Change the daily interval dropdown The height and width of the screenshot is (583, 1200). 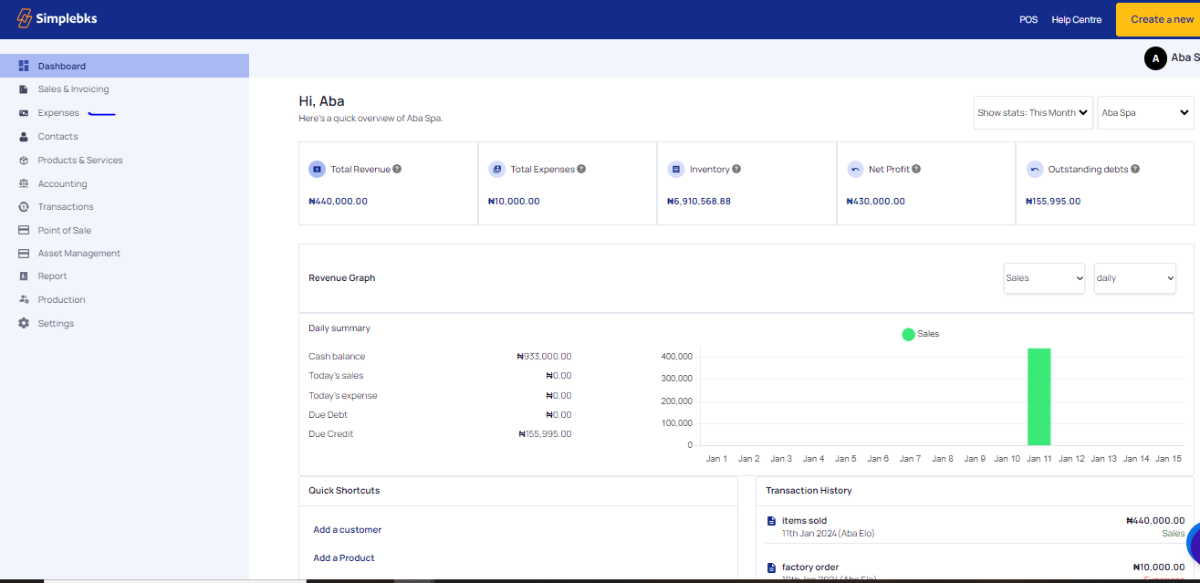(1134, 278)
